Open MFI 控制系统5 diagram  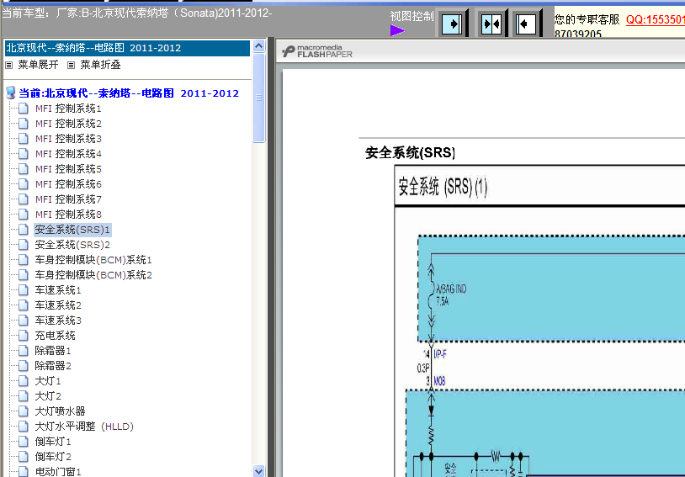tap(68, 169)
